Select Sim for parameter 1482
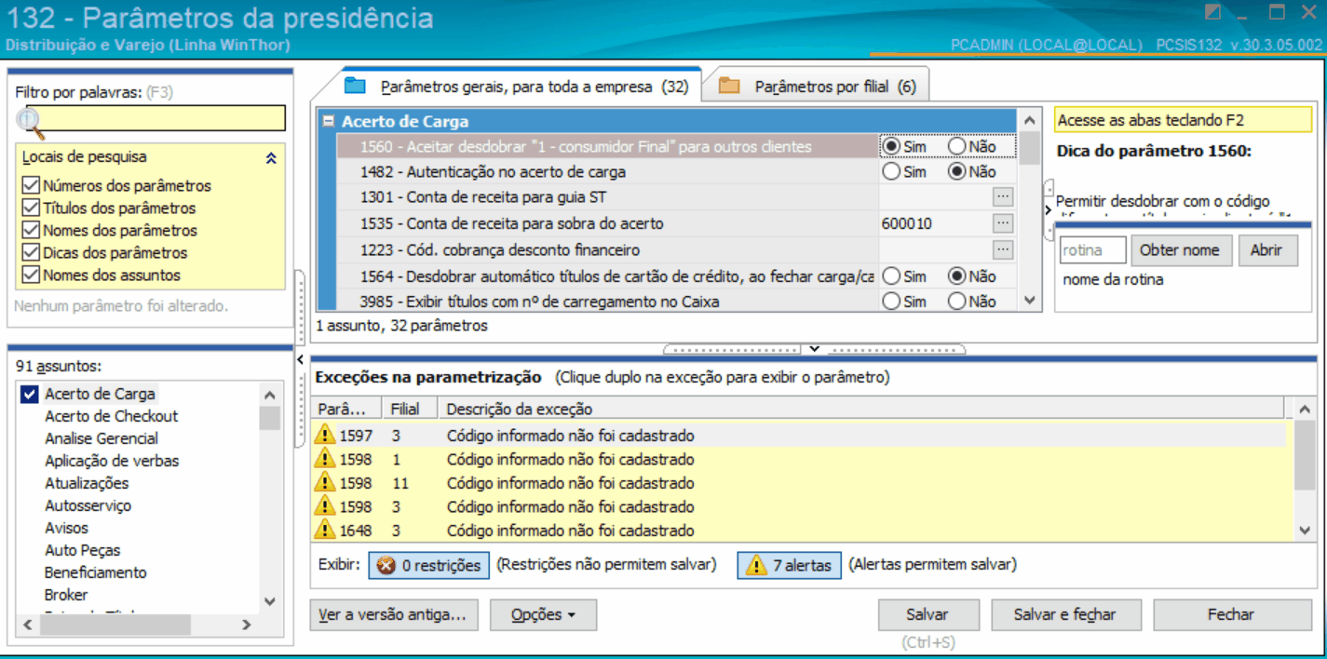The height and width of the screenshot is (659, 1327). pyautogui.click(x=891, y=171)
